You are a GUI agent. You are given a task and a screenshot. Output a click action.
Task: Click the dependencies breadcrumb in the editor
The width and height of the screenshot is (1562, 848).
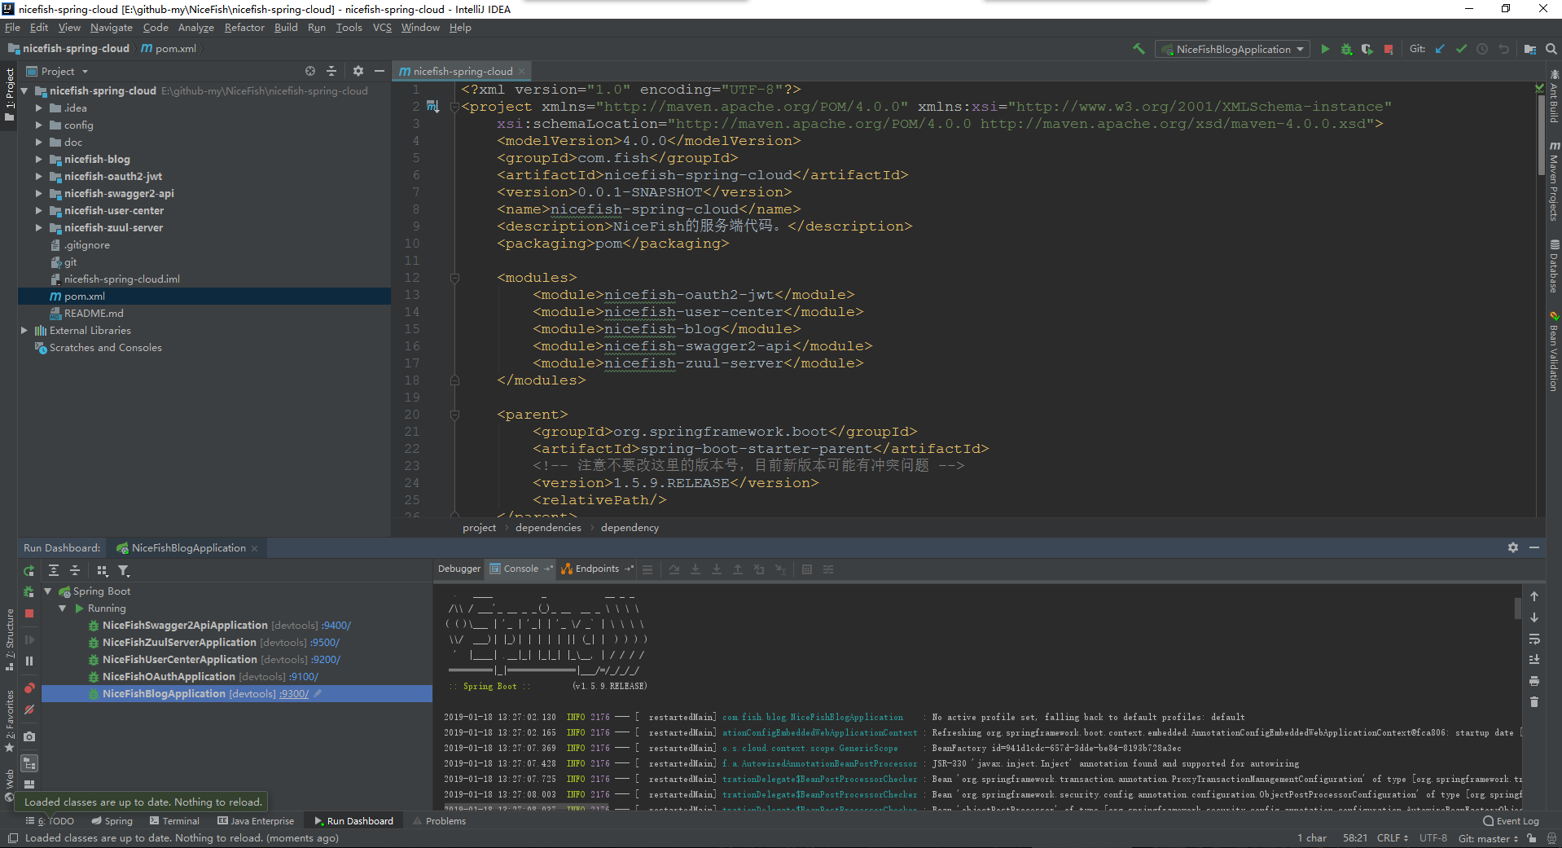pyautogui.click(x=548, y=528)
